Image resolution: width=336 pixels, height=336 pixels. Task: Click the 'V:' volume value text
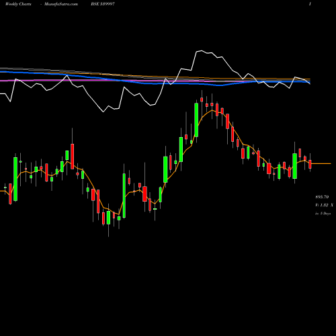coord(324,205)
